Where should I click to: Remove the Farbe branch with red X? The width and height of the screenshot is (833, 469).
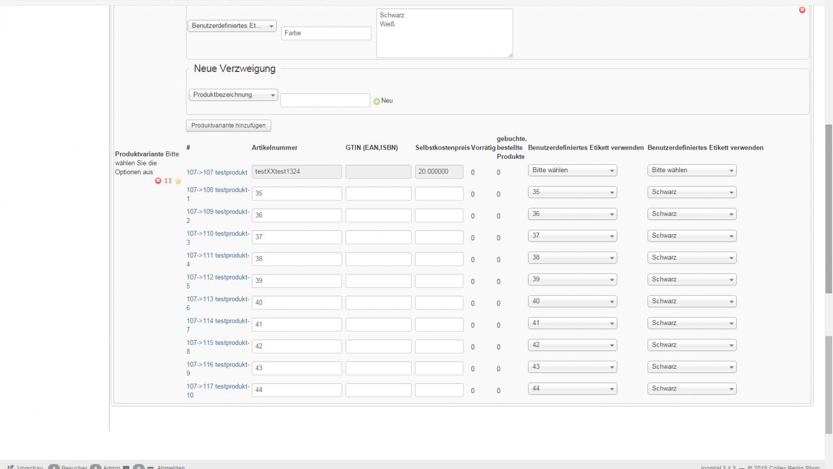pos(802,10)
